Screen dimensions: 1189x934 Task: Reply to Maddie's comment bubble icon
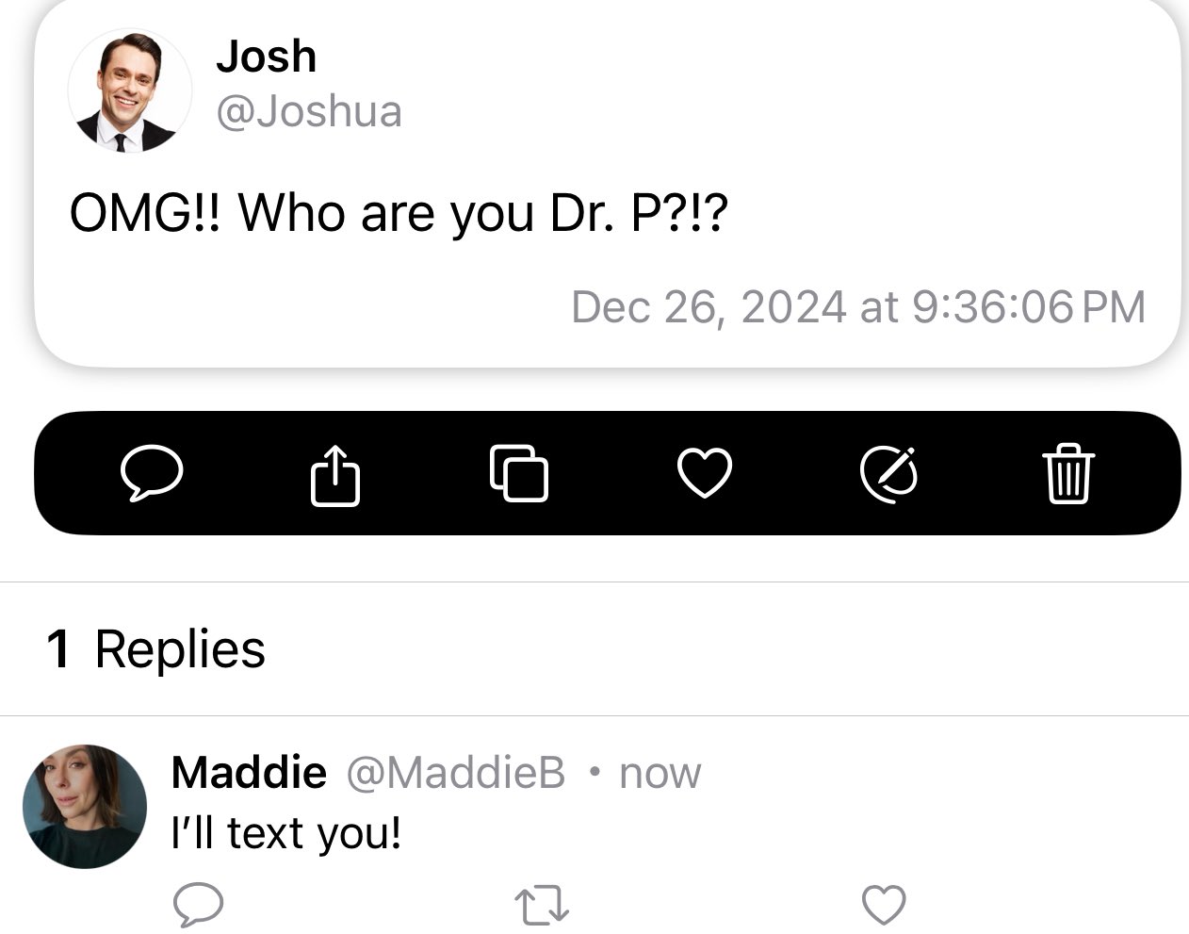199,905
